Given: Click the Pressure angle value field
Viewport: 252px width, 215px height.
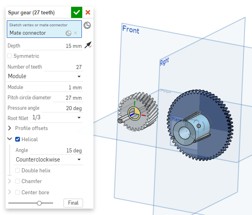Looking at the screenshot, I should point(68,108).
